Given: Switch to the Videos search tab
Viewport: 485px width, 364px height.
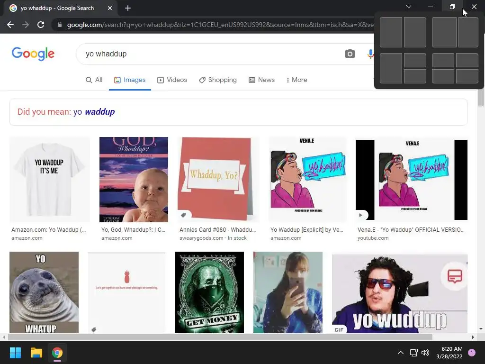Looking at the screenshot, I should coord(172,80).
